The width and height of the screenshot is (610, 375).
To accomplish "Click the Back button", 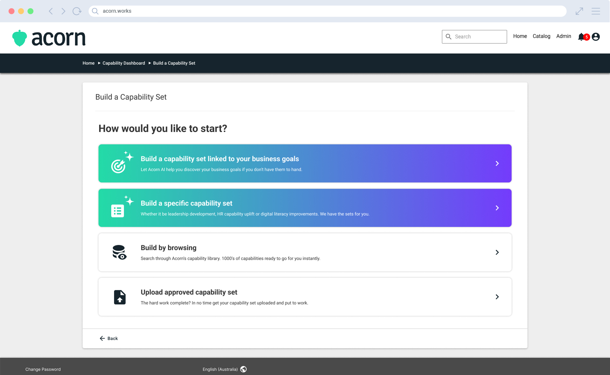I will pos(109,338).
